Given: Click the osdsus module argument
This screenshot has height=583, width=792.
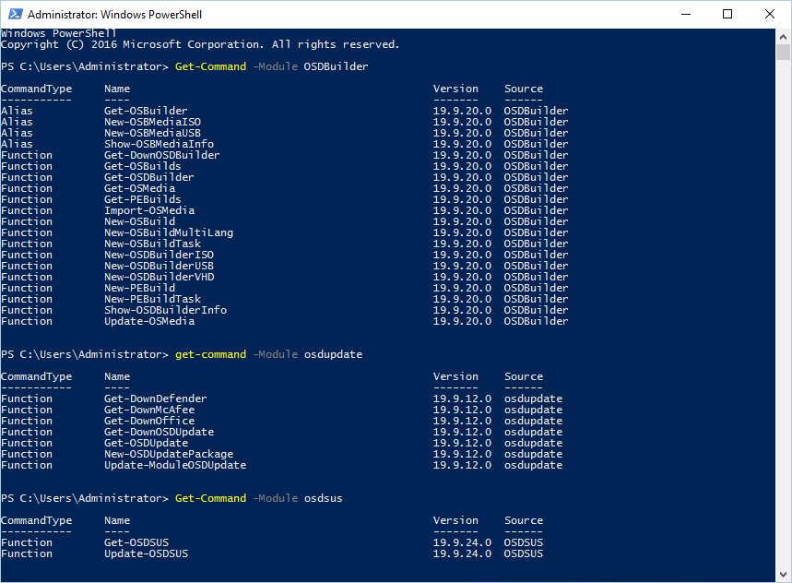Looking at the screenshot, I should [x=324, y=499].
